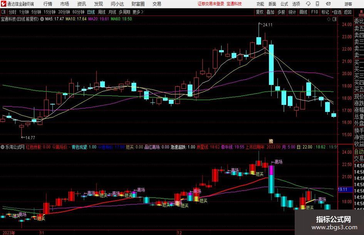Switch to 月线 monthly period
Image resolution: width=364 pixels, height=235 pixels.
coord(112,12)
